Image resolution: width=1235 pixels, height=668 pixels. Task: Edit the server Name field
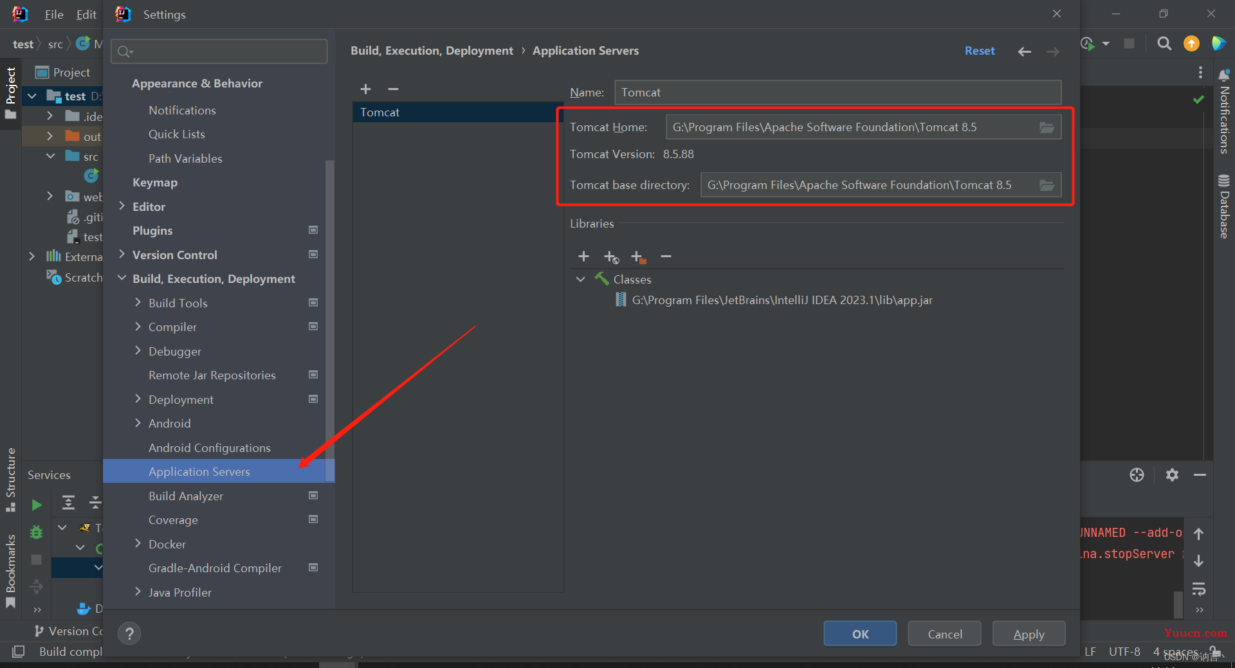pos(837,93)
